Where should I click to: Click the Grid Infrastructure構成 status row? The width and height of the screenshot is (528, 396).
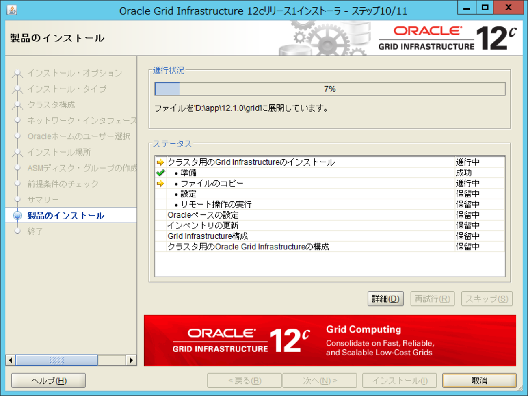[330, 236]
